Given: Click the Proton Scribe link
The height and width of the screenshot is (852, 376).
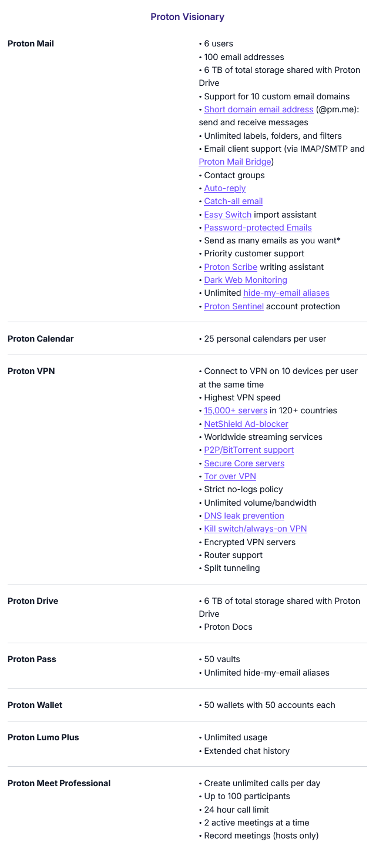Looking at the screenshot, I should [230, 267].
